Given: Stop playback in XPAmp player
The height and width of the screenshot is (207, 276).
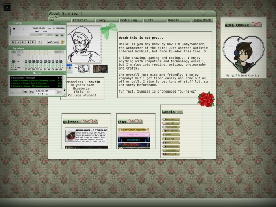Looking at the screenshot, I should coord(28,42).
